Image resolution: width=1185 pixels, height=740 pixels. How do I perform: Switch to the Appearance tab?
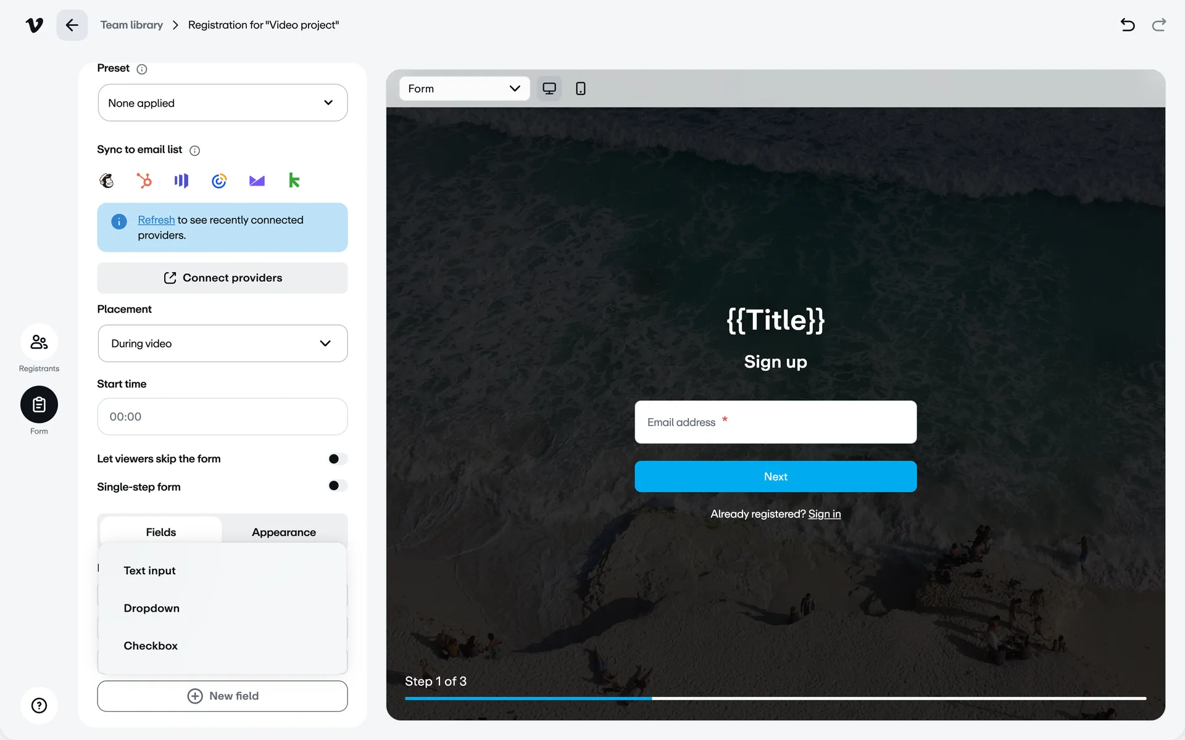[x=284, y=532]
